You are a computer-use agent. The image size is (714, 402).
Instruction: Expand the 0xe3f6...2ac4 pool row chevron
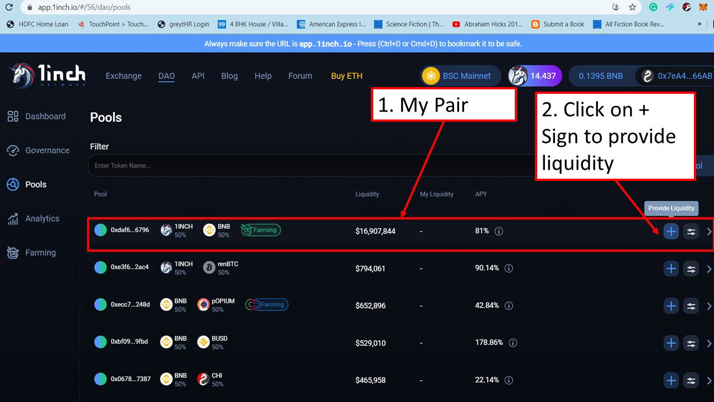click(x=709, y=269)
